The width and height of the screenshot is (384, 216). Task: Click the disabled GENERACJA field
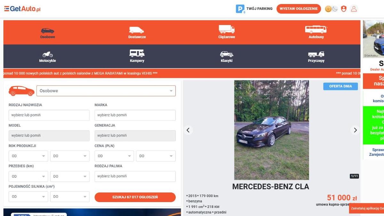coord(135,136)
